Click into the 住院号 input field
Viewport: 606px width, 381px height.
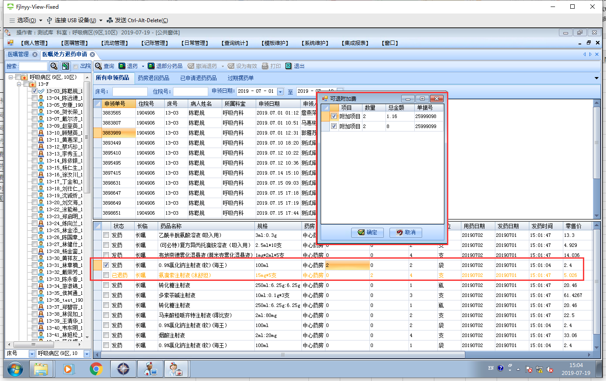coord(190,91)
